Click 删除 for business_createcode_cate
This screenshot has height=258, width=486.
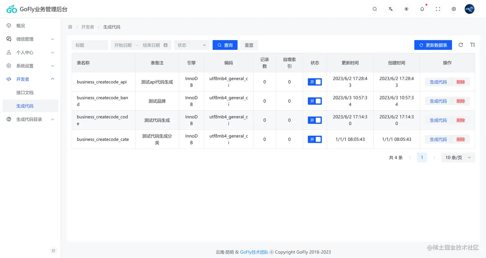point(461,139)
